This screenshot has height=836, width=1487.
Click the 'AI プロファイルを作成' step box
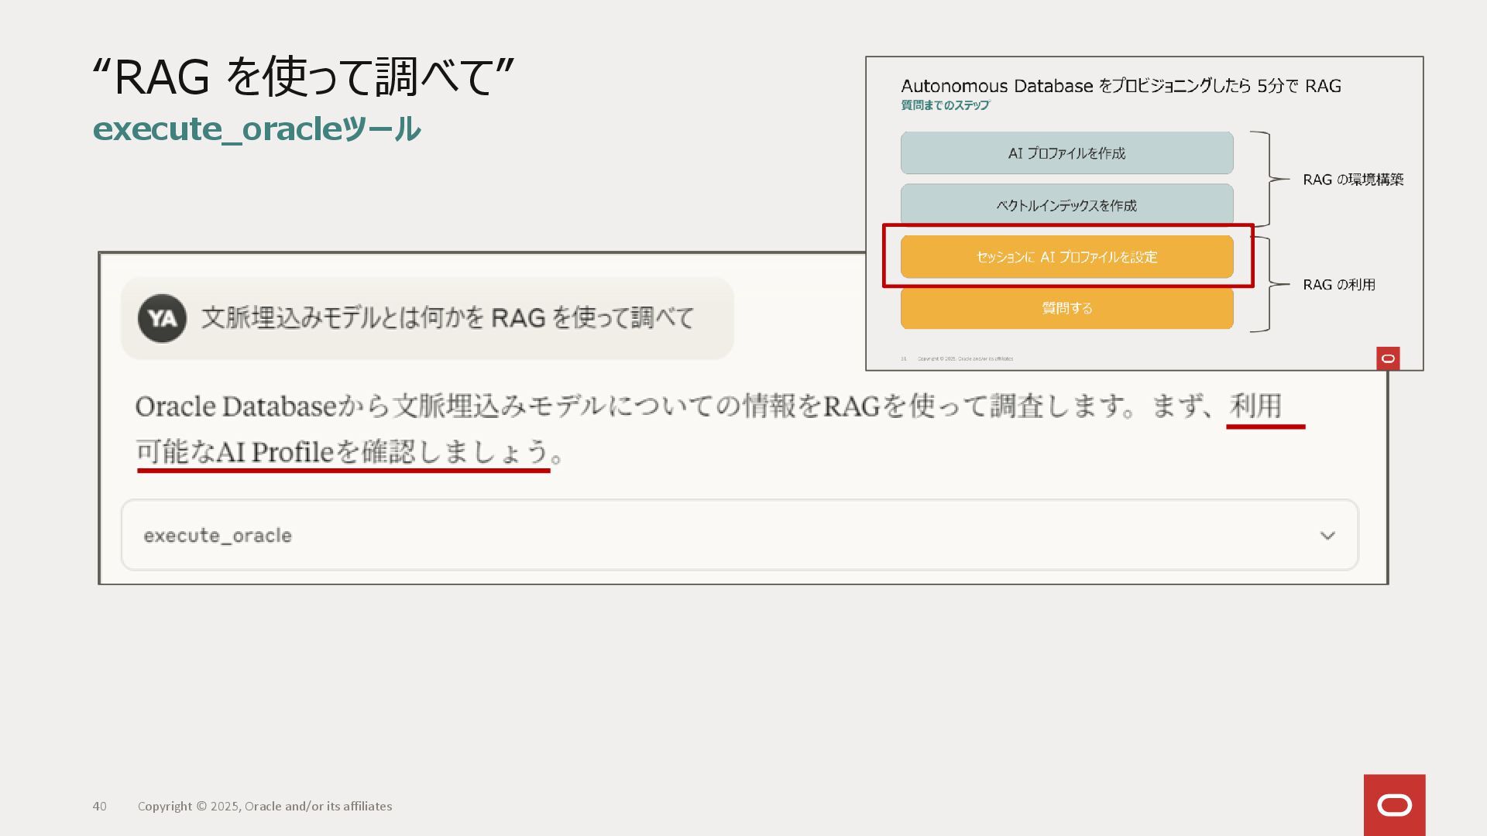[1066, 153]
